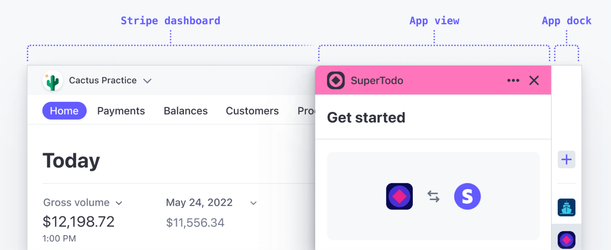Click the $12,198.72 gross volume amount
The height and width of the screenshot is (250, 611).
(78, 222)
